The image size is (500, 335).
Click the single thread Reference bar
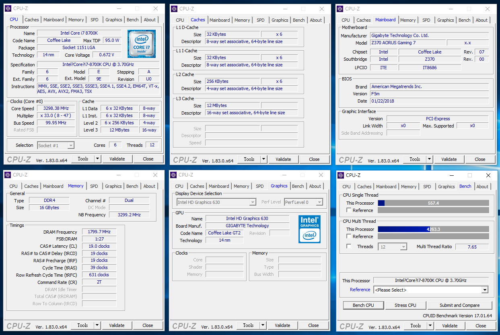[433, 210]
